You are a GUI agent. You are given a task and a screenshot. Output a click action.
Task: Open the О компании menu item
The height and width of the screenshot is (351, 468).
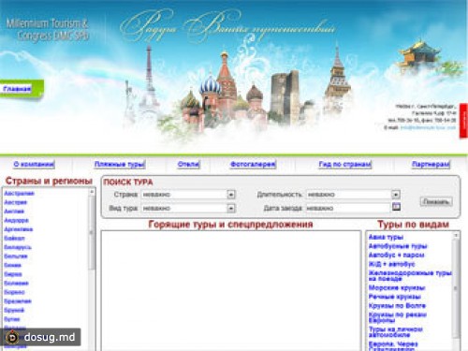(x=34, y=164)
